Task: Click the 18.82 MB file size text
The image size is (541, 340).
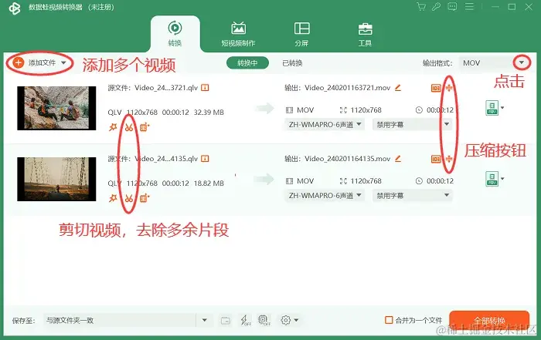Action: [x=209, y=183]
